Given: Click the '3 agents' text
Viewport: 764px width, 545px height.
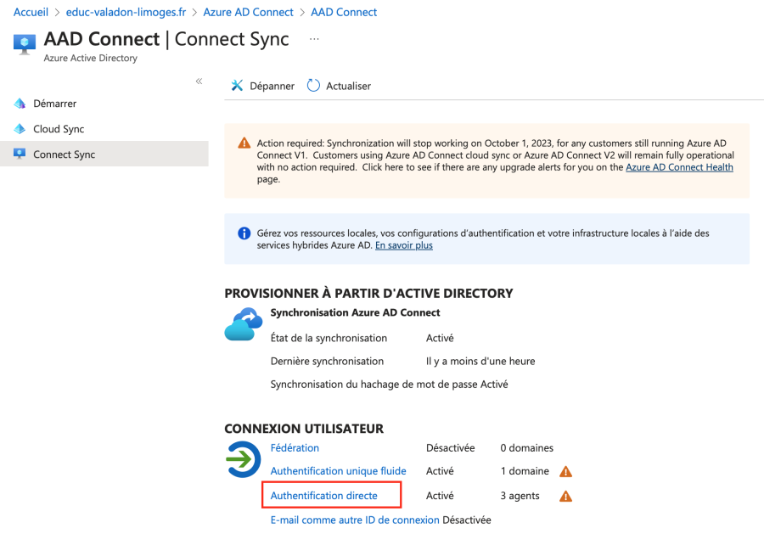Looking at the screenshot, I should tap(520, 496).
